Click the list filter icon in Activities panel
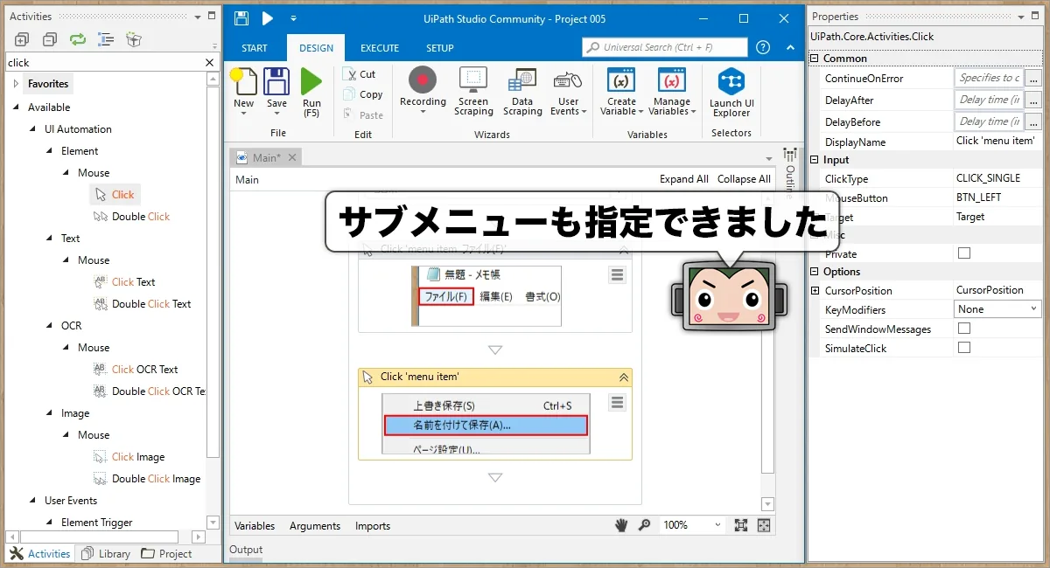 tap(106, 38)
